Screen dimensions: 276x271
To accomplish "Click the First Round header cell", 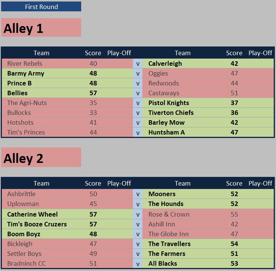I will click(41, 7).
